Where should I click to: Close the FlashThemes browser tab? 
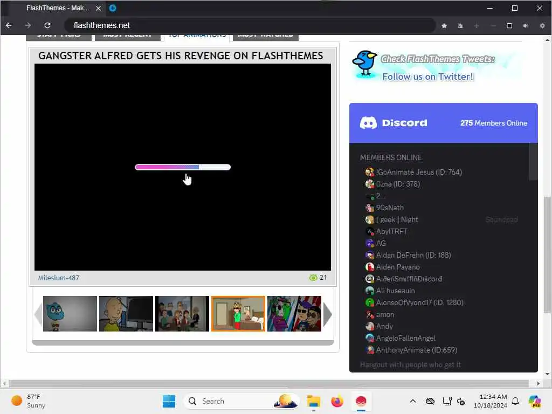(99, 8)
